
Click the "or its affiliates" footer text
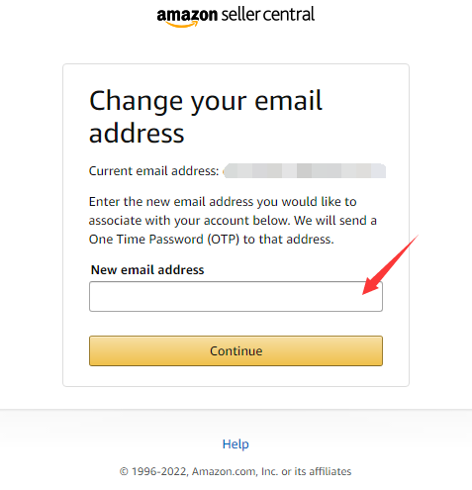pos(317,471)
